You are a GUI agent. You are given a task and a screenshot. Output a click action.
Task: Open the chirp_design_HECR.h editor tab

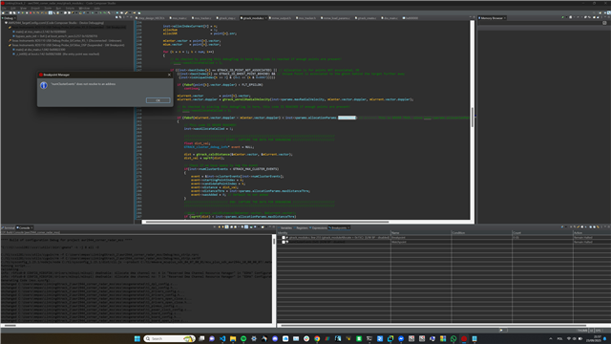pos(151,18)
